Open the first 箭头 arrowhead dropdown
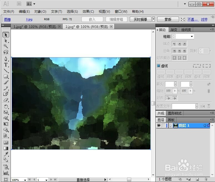This screenshot has height=182, width=215. pos(175,84)
